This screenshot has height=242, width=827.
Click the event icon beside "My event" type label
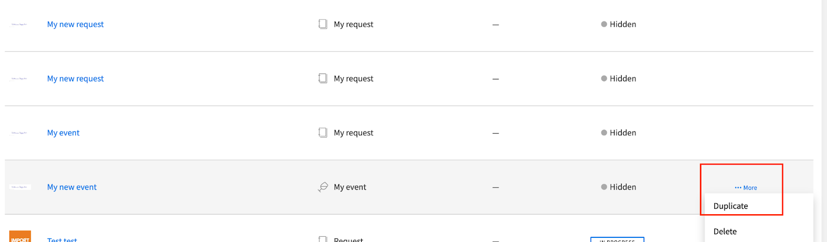click(323, 187)
